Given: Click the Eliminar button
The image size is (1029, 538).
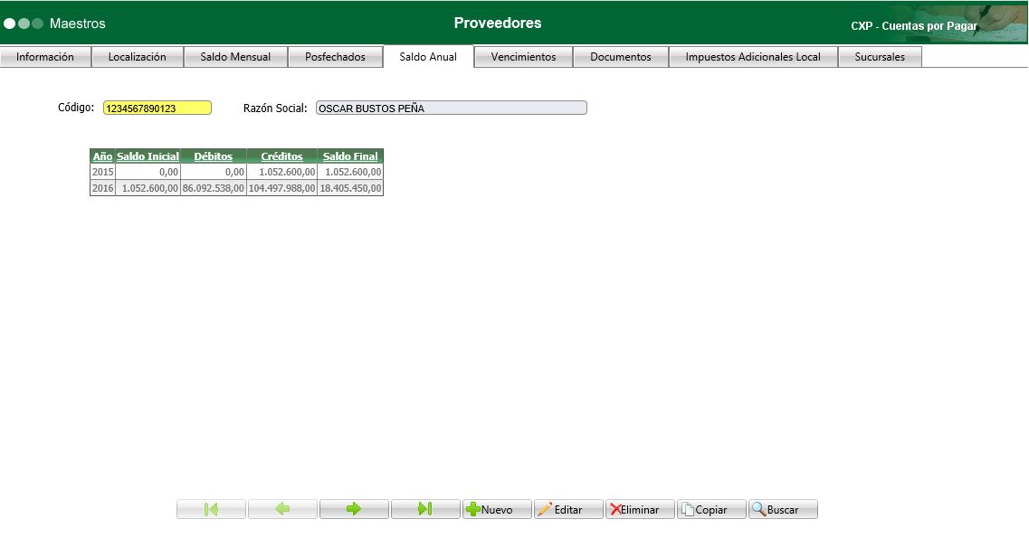Looking at the screenshot, I should (x=640, y=509).
